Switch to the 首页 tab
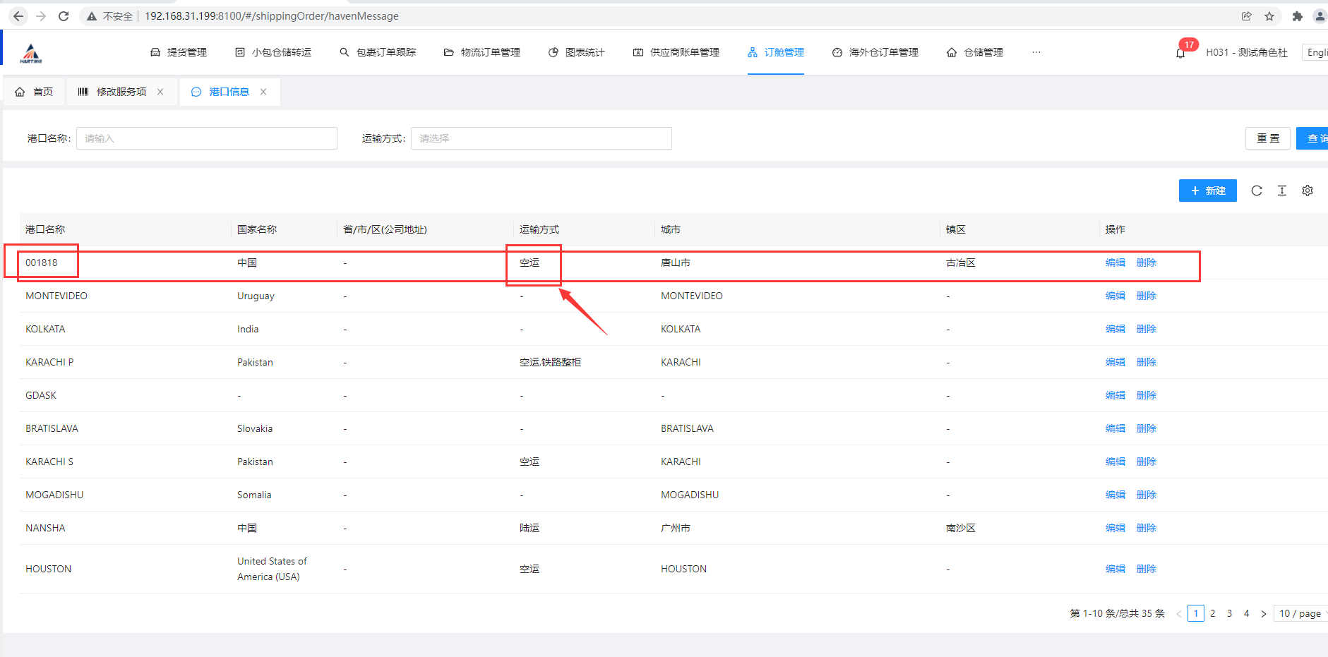 tap(35, 92)
